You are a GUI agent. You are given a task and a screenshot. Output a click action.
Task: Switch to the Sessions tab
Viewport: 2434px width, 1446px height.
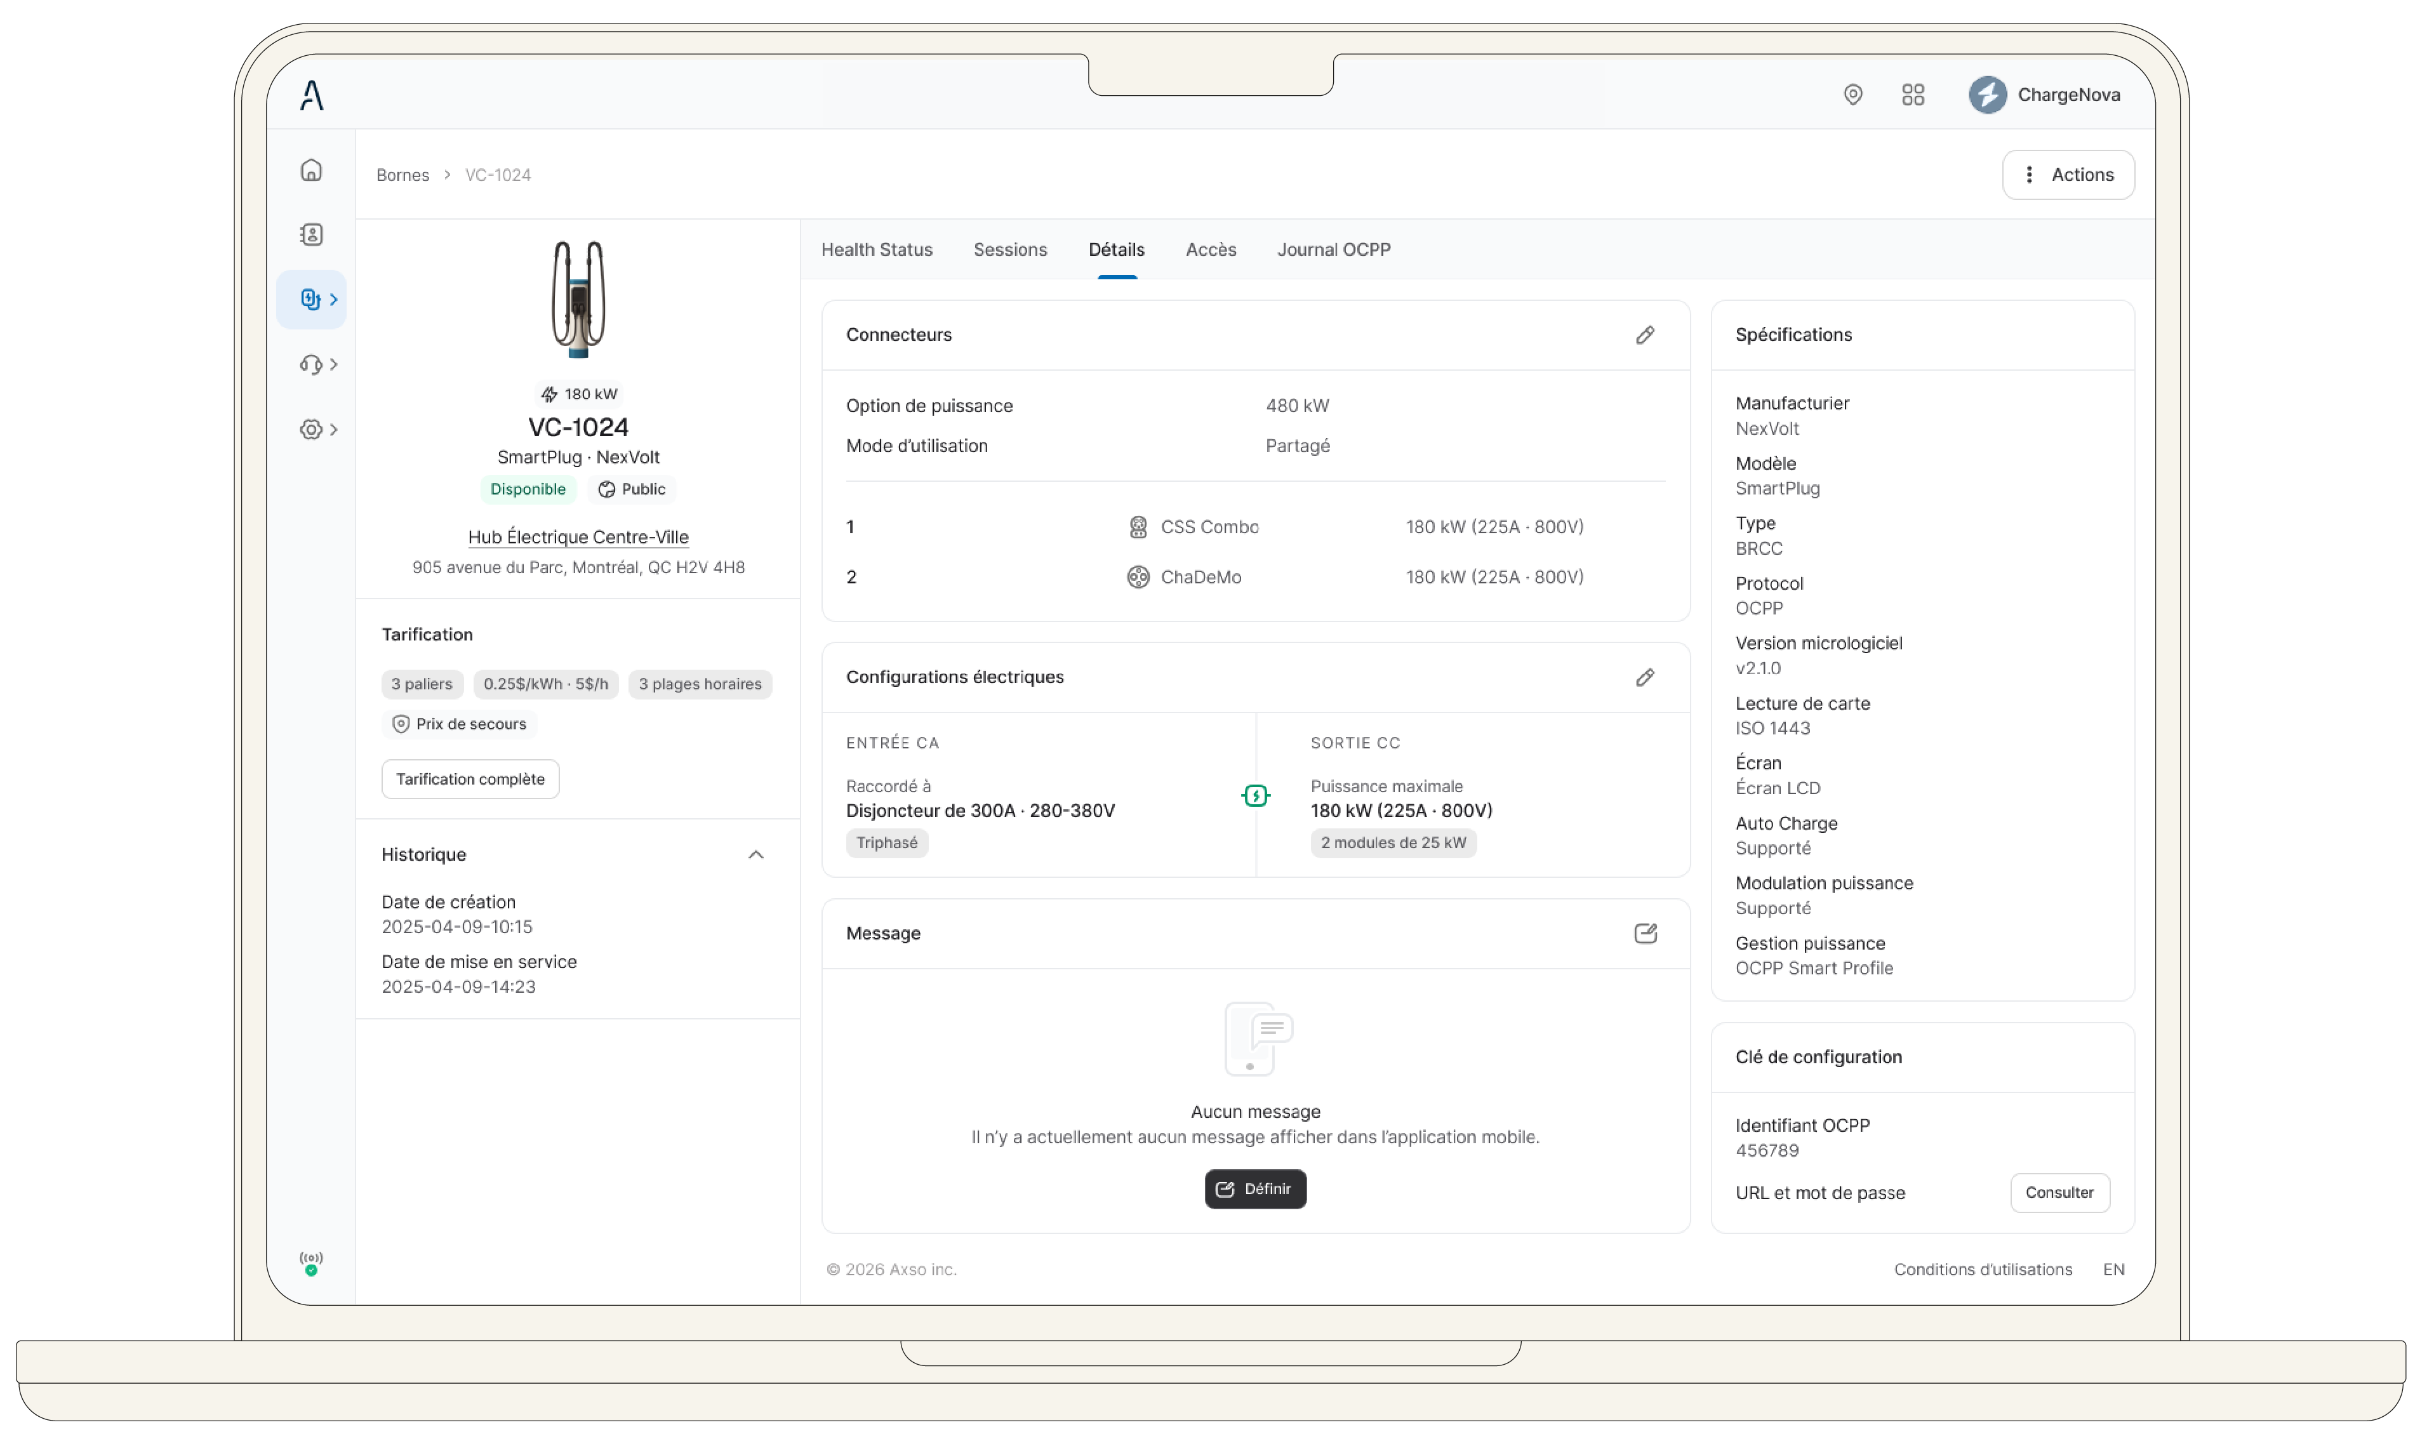coord(1011,249)
